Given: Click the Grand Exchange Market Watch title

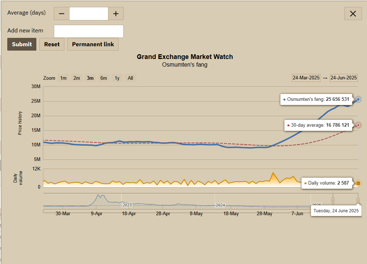Looking at the screenshot, I should (185, 57).
